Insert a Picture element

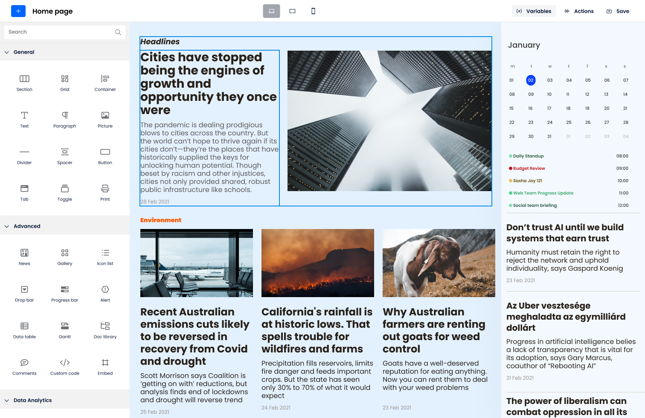pyautogui.click(x=105, y=119)
